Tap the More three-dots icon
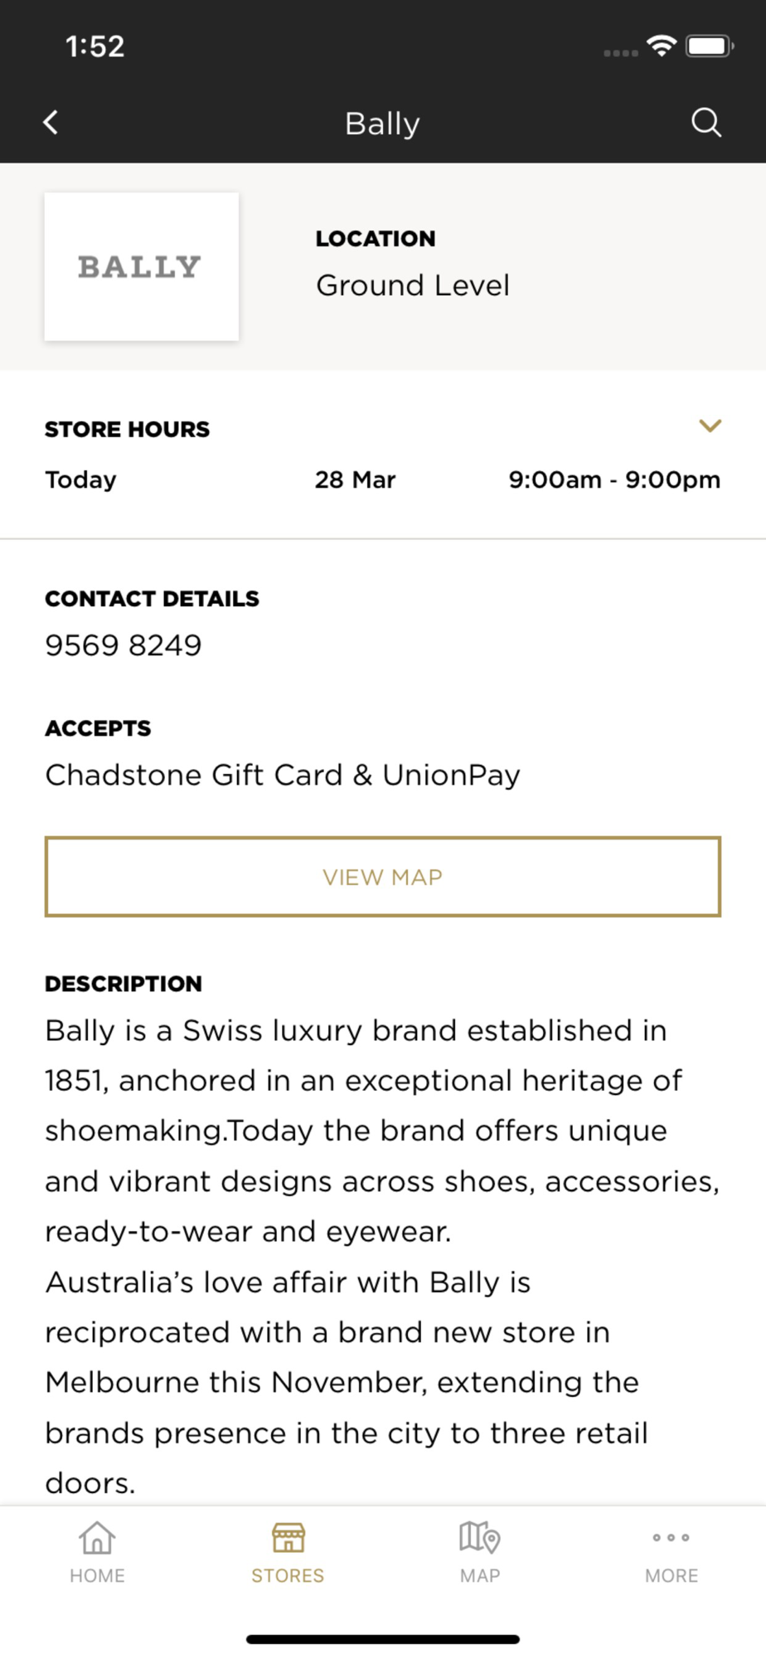The image size is (766, 1659). coord(671,1537)
